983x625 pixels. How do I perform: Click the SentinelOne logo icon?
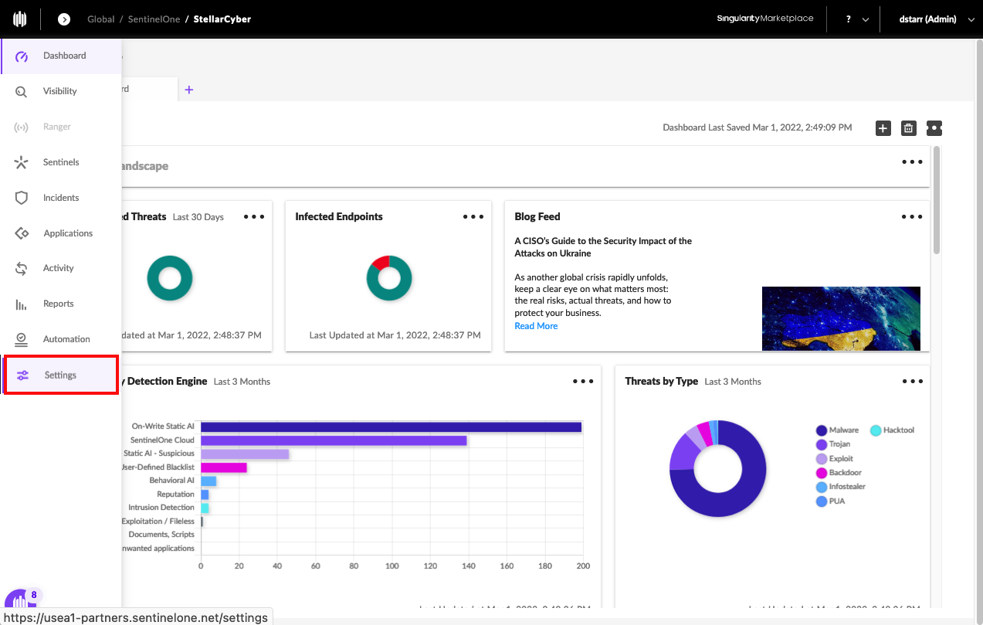click(x=20, y=19)
